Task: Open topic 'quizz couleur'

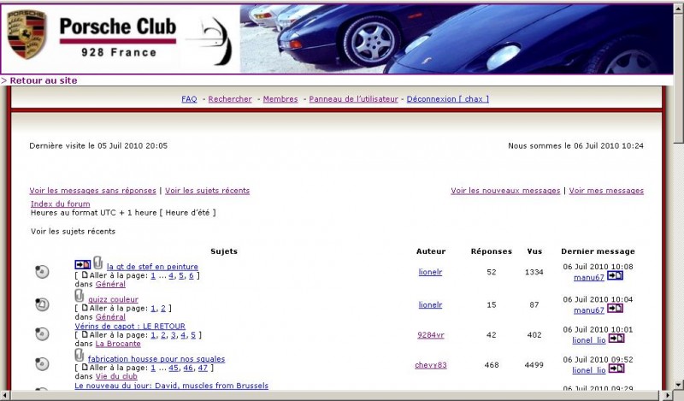Action: 113,299
